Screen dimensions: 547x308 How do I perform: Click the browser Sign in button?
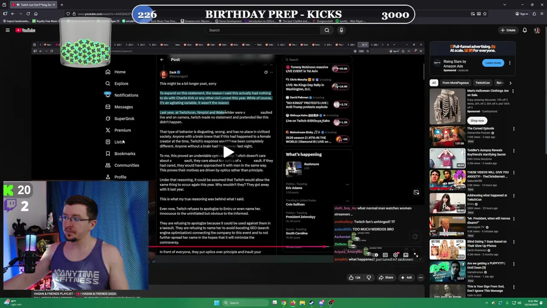click(522, 14)
